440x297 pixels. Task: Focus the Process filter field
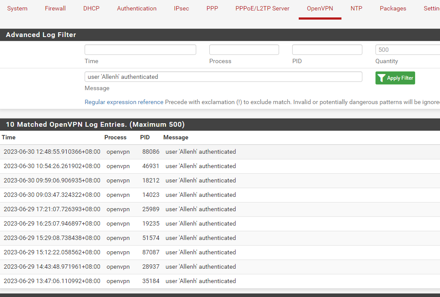click(x=244, y=50)
